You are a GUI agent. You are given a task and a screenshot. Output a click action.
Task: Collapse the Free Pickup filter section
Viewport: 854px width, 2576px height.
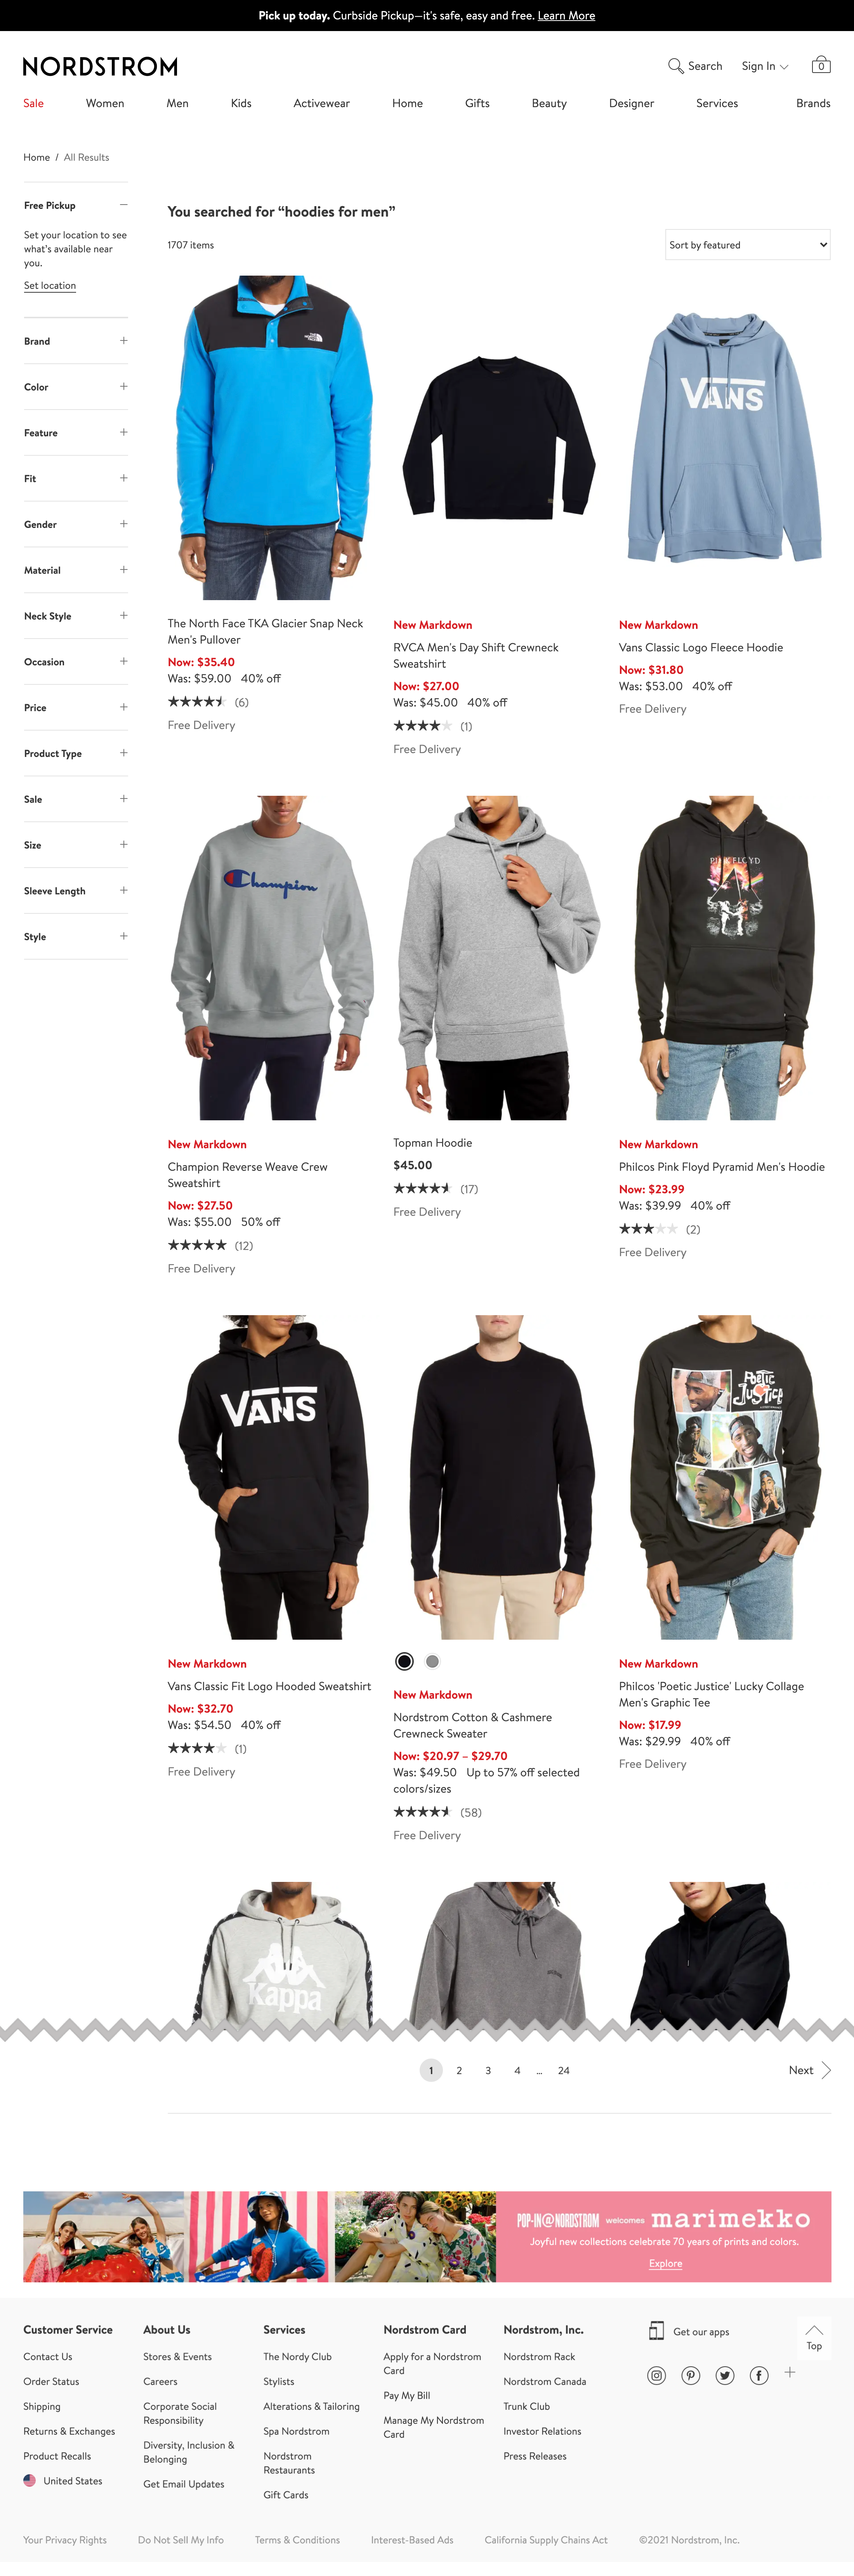(x=124, y=205)
